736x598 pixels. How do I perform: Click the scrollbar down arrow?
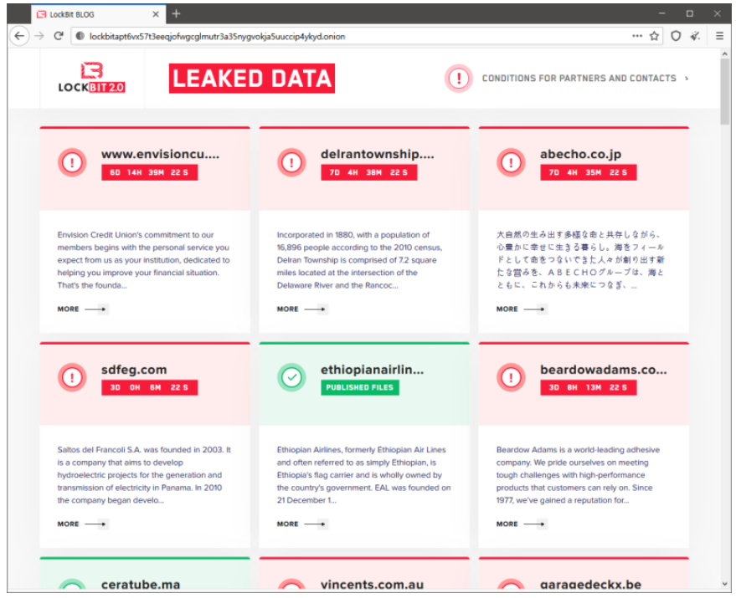pos(725,584)
